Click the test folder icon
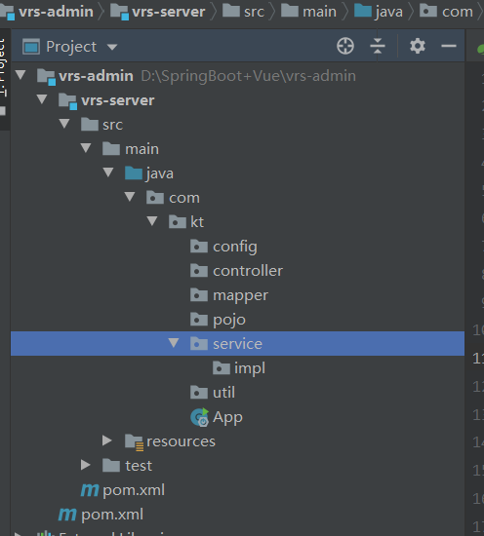The image size is (484, 536). pos(111,465)
